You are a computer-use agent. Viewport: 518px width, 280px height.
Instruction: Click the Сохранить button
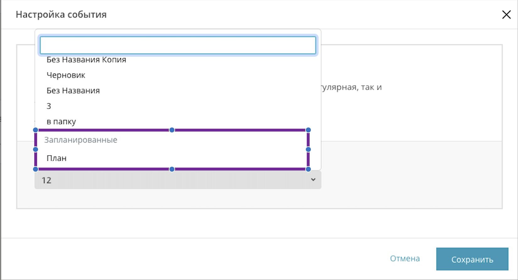tap(472, 259)
